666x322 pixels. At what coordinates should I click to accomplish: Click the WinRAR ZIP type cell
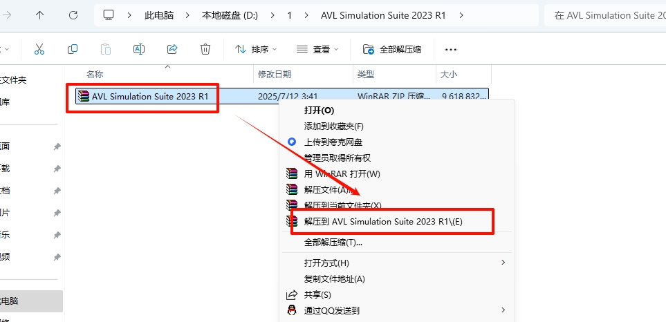[x=394, y=96]
